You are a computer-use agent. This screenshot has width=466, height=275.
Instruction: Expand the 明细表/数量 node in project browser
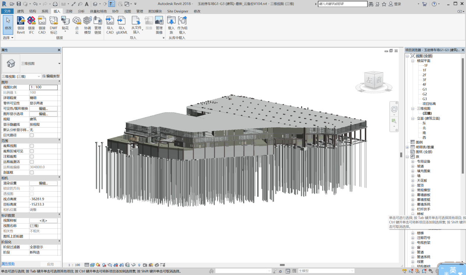pos(407,147)
